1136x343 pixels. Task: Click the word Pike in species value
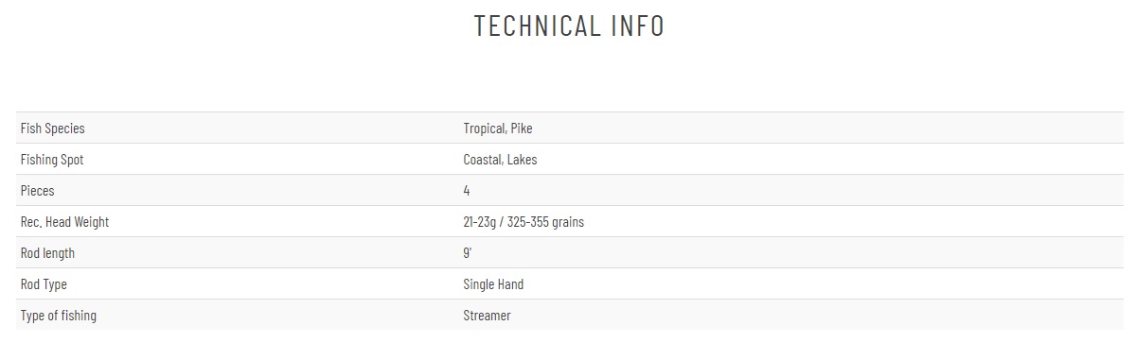tap(522, 129)
